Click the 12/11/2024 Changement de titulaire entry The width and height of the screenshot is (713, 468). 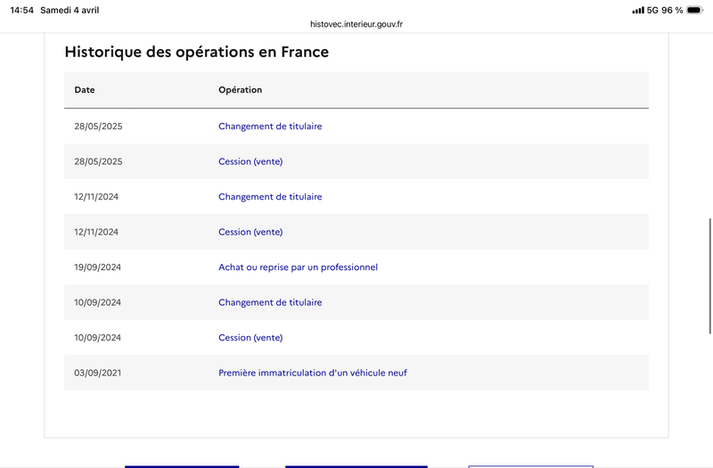[x=270, y=197]
